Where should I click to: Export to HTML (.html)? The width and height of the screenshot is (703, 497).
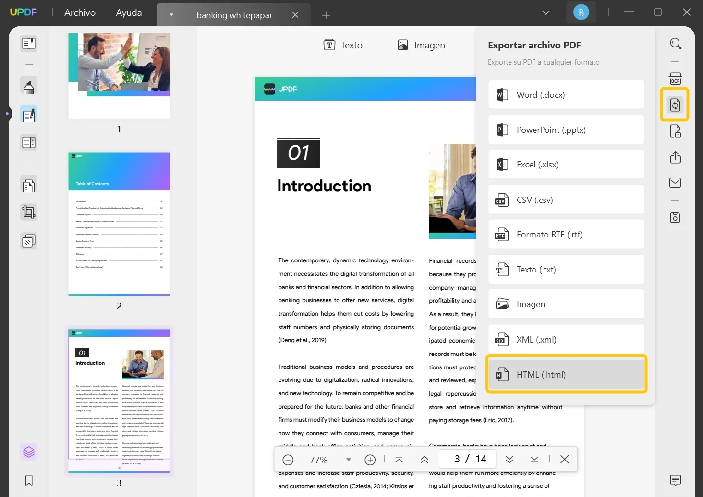pos(566,374)
